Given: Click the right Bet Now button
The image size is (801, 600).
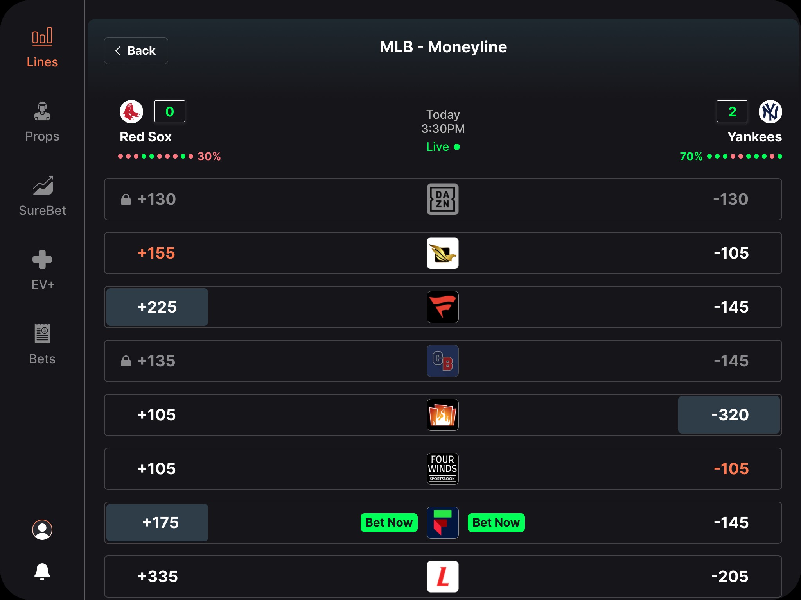Looking at the screenshot, I should [x=496, y=523].
